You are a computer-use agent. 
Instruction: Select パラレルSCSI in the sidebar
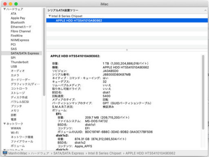click(x=20, y=102)
